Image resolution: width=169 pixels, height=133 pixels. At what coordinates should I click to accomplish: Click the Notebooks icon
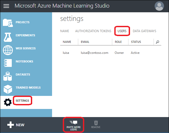coord(8,63)
